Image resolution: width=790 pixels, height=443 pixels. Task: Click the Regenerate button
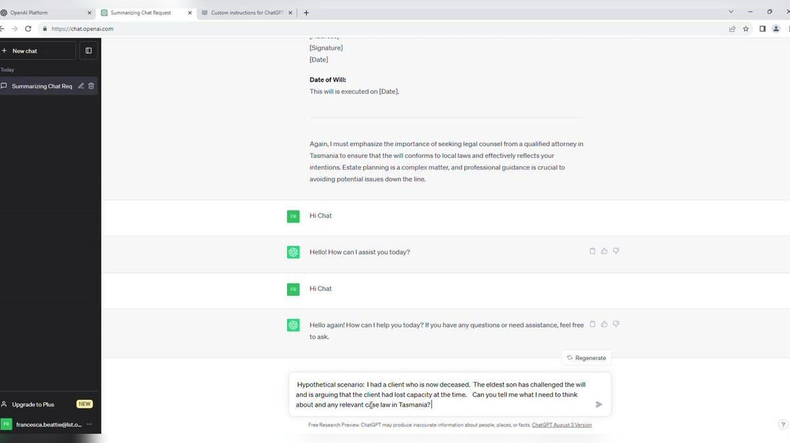pos(587,358)
